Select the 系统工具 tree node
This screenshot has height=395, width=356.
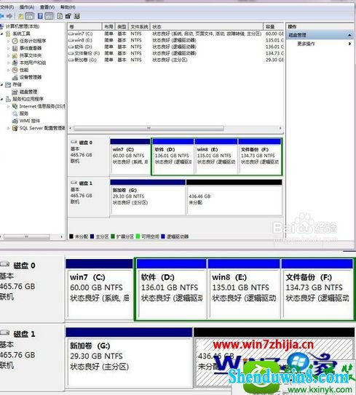[x=21, y=33]
